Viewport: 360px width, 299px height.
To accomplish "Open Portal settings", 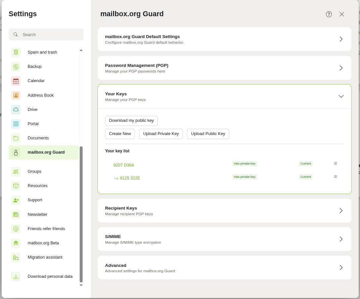I will pos(44,124).
